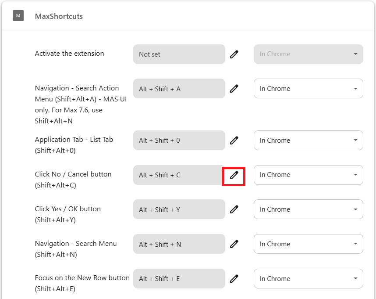Open scope dropdown for Alt + Shift + E
The height and width of the screenshot is (299, 376).
(309, 279)
